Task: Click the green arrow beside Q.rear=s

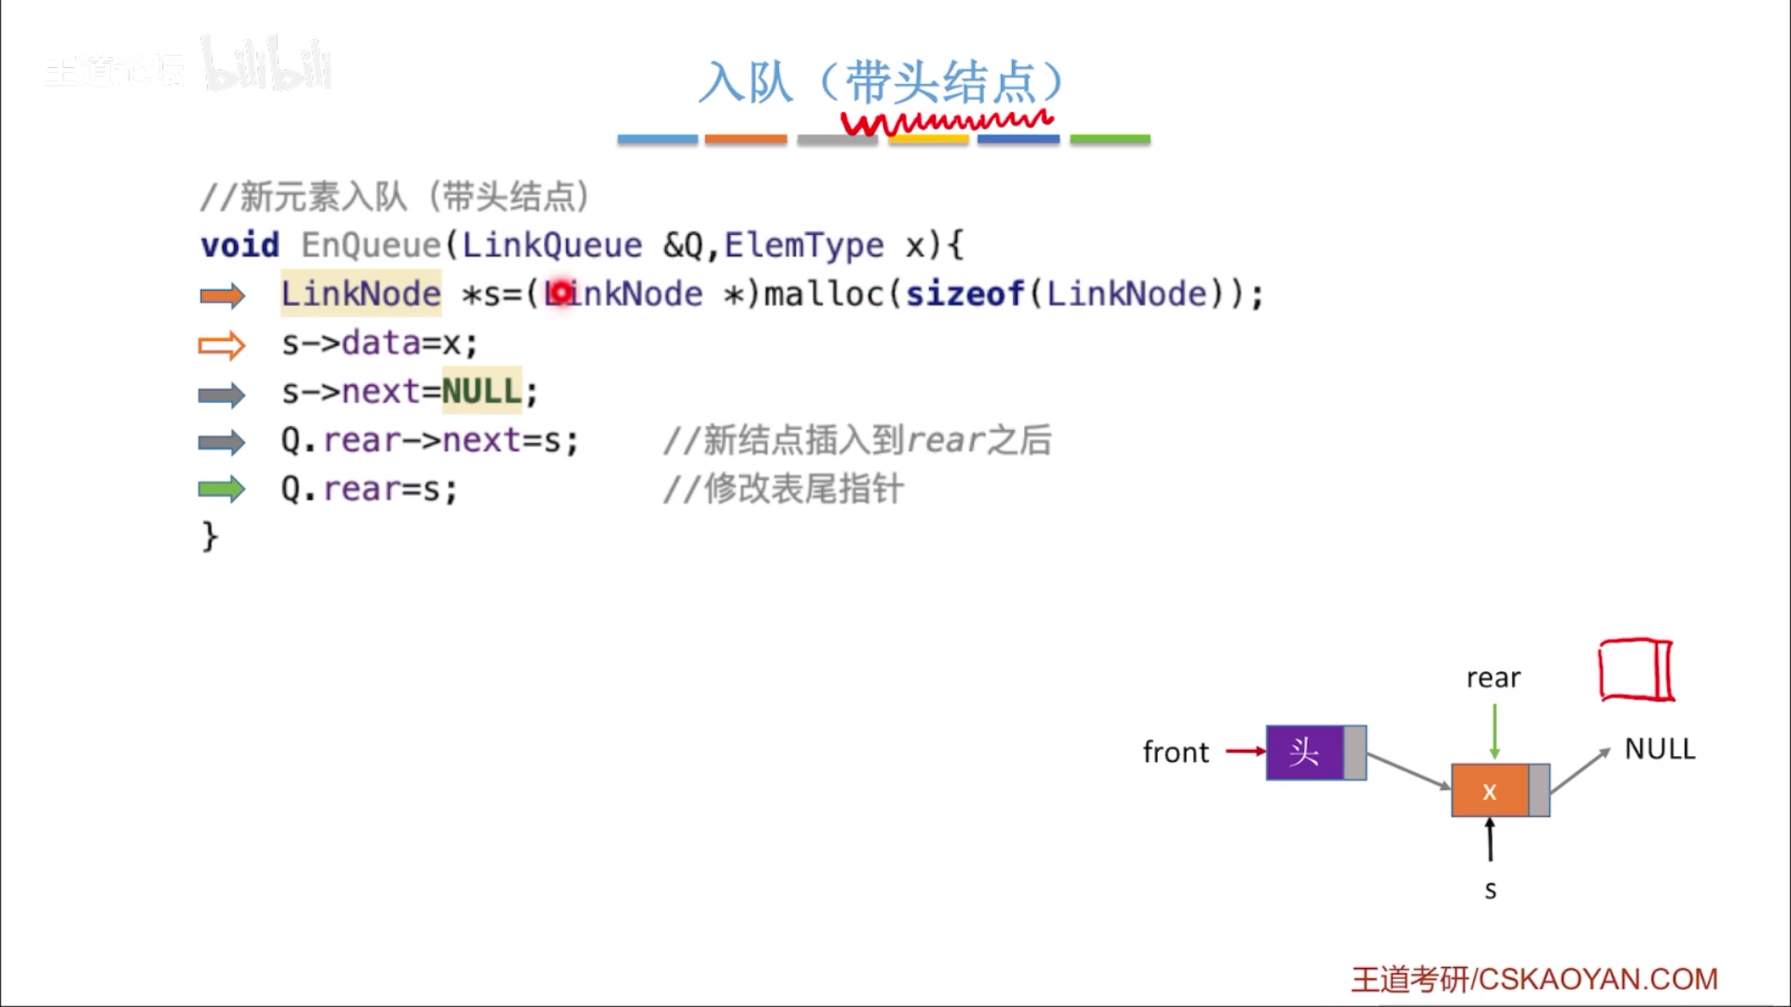Action: (x=222, y=490)
